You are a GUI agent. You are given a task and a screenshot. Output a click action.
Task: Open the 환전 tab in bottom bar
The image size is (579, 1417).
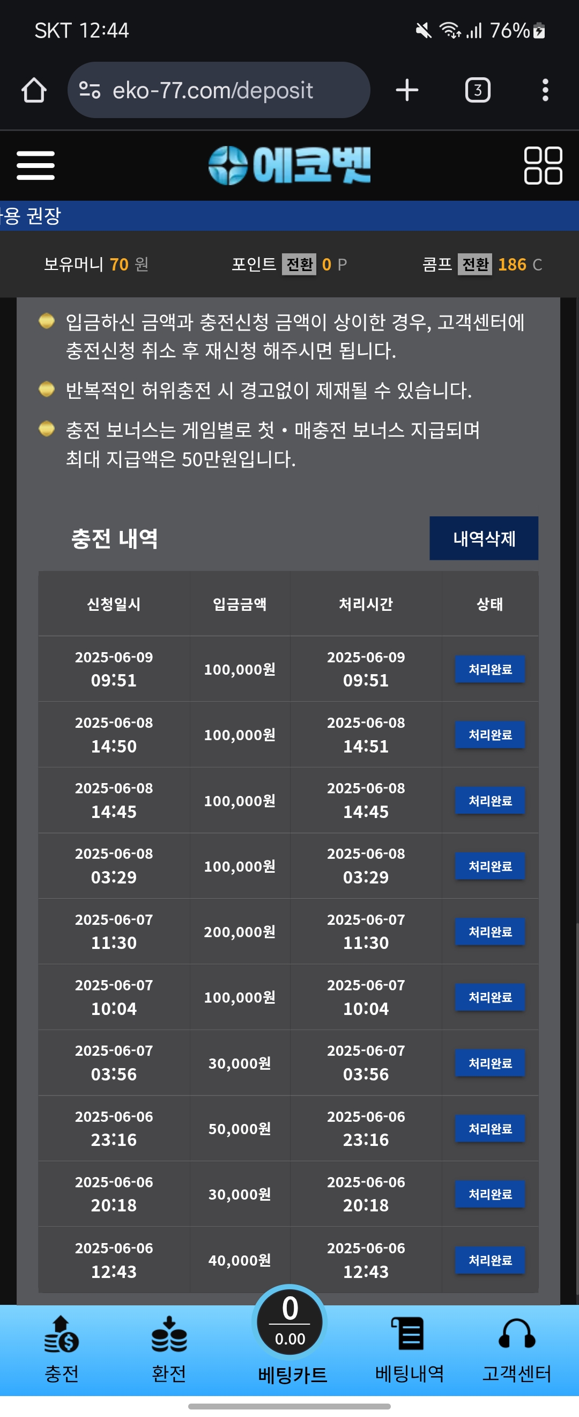coord(169,1350)
